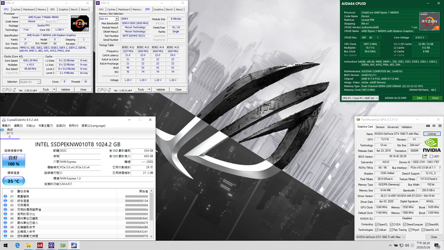The width and height of the screenshot is (444, 250).
Task: Toggle the Vulkan checkbox
Action: coord(376,230)
